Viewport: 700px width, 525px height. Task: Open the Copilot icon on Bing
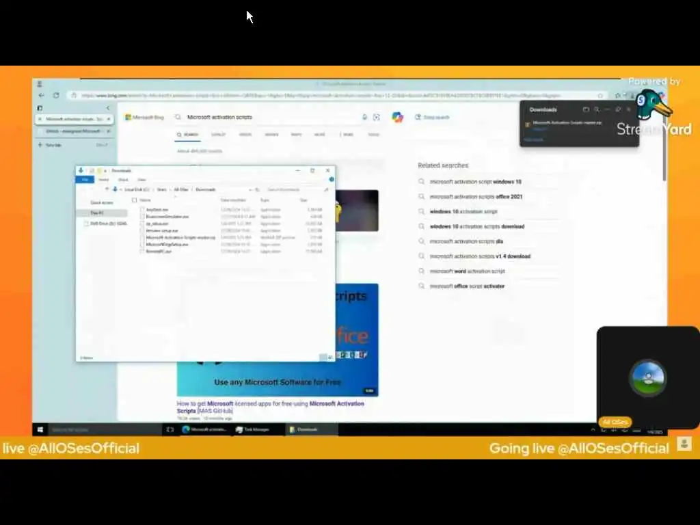397,117
